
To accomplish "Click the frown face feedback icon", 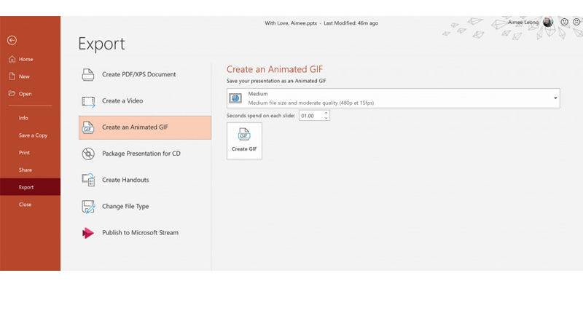I will [x=576, y=23].
